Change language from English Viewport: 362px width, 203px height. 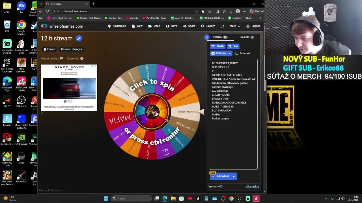coord(253,26)
